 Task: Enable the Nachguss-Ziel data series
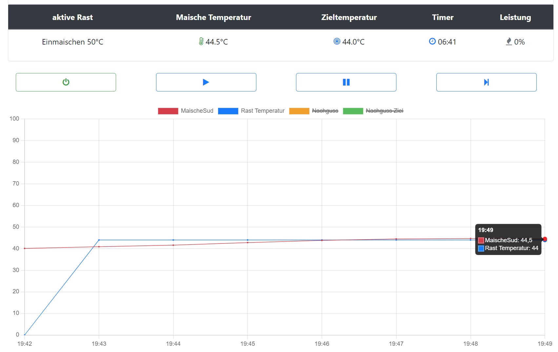click(x=384, y=111)
